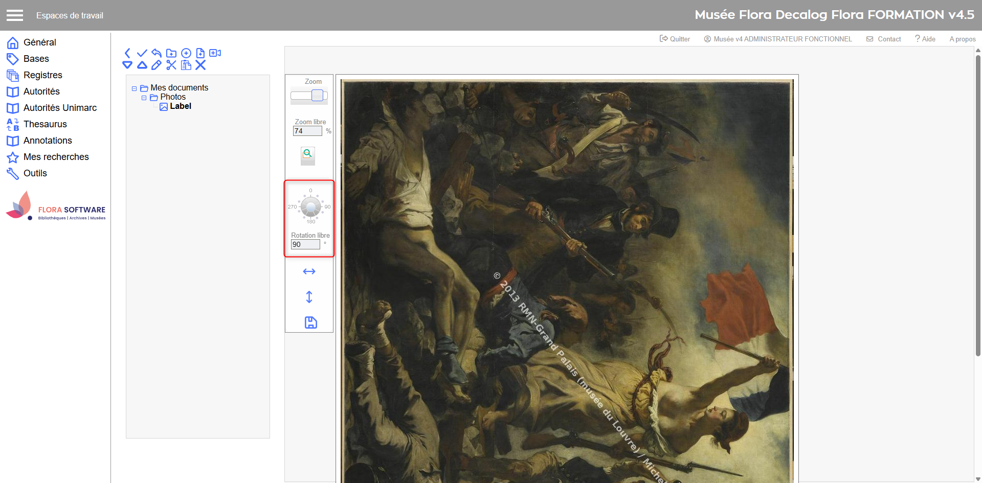Collapse the Mes documents folder
This screenshot has height=483, width=982.
point(135,88)
